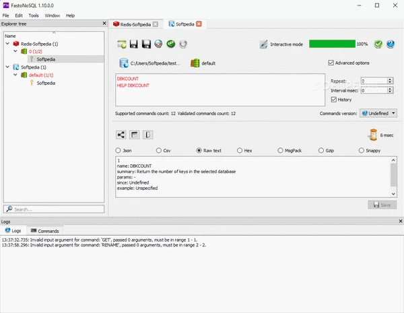404x313 pixels.
Task: Click the load script icon in toolbar
Action: click(121, 44)
